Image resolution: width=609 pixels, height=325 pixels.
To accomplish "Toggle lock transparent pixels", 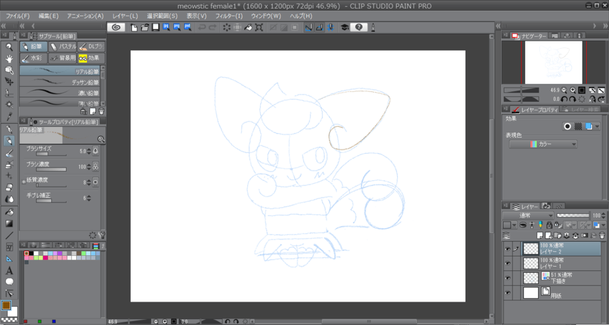I will 558,225.
